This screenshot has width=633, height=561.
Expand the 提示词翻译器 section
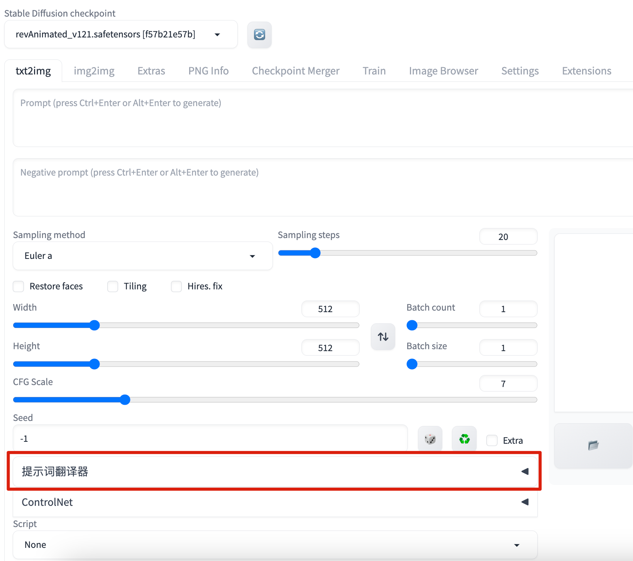coord(275,471)
